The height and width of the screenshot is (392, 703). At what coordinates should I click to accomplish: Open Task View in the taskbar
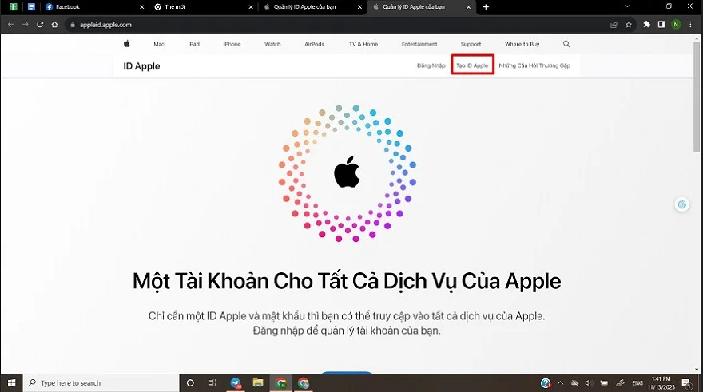click(x=212, y=383)
